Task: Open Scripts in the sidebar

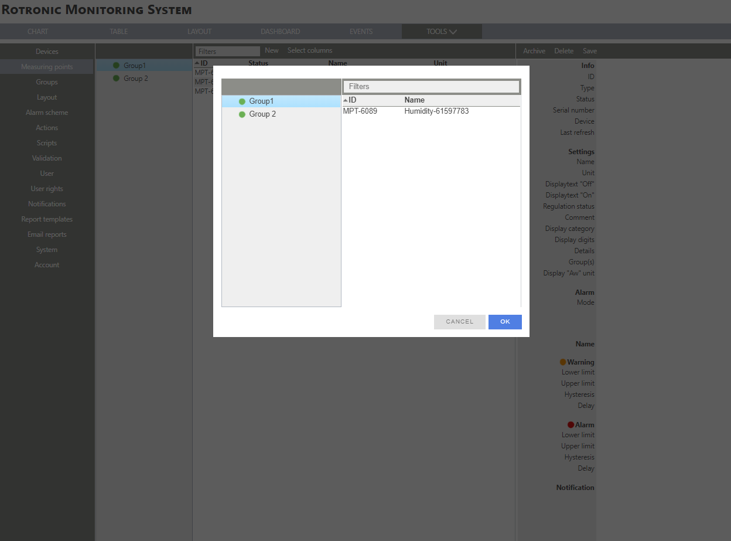Action: pyautogui.click(x=47, y=143)
